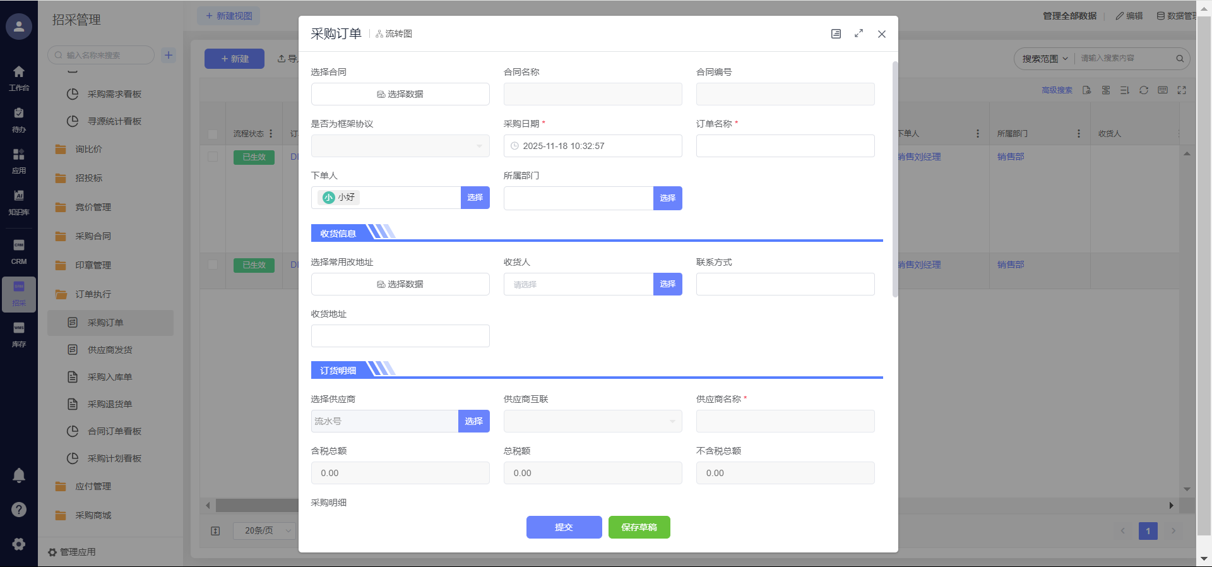Toggle the select-all checkbox in table header
The width and height of the screenshot is (1212, 567).
[213, 134]
